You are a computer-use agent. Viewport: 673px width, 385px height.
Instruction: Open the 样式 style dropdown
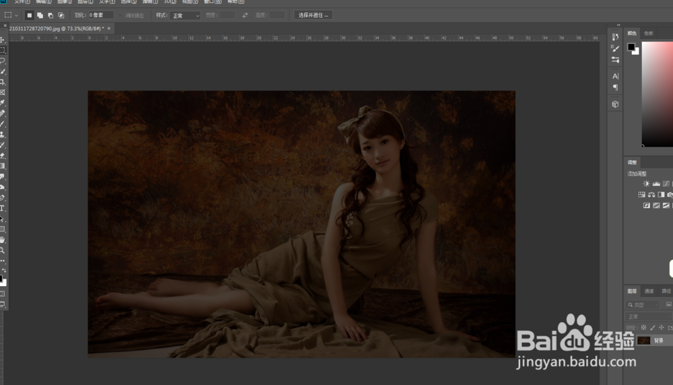click(186, 15)
